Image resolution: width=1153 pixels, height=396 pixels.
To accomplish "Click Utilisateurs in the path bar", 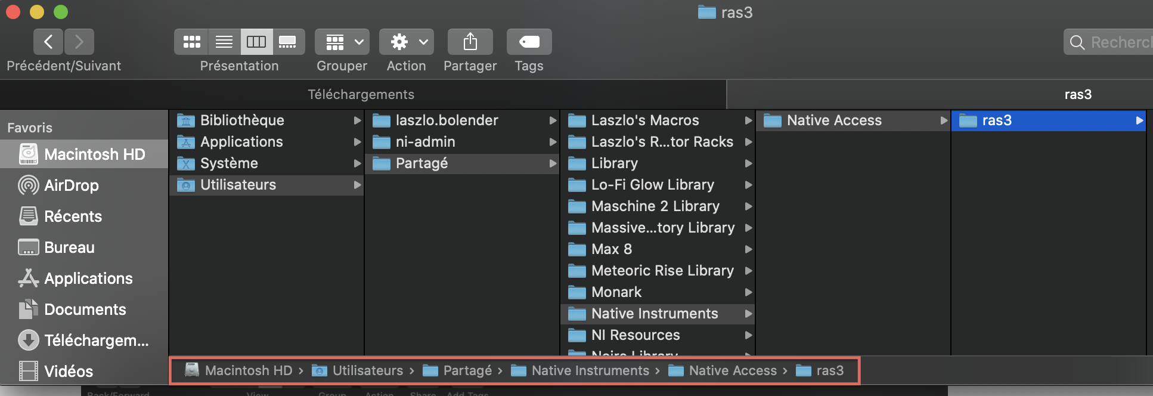I will pyautogui.click(x=357, y=370).
